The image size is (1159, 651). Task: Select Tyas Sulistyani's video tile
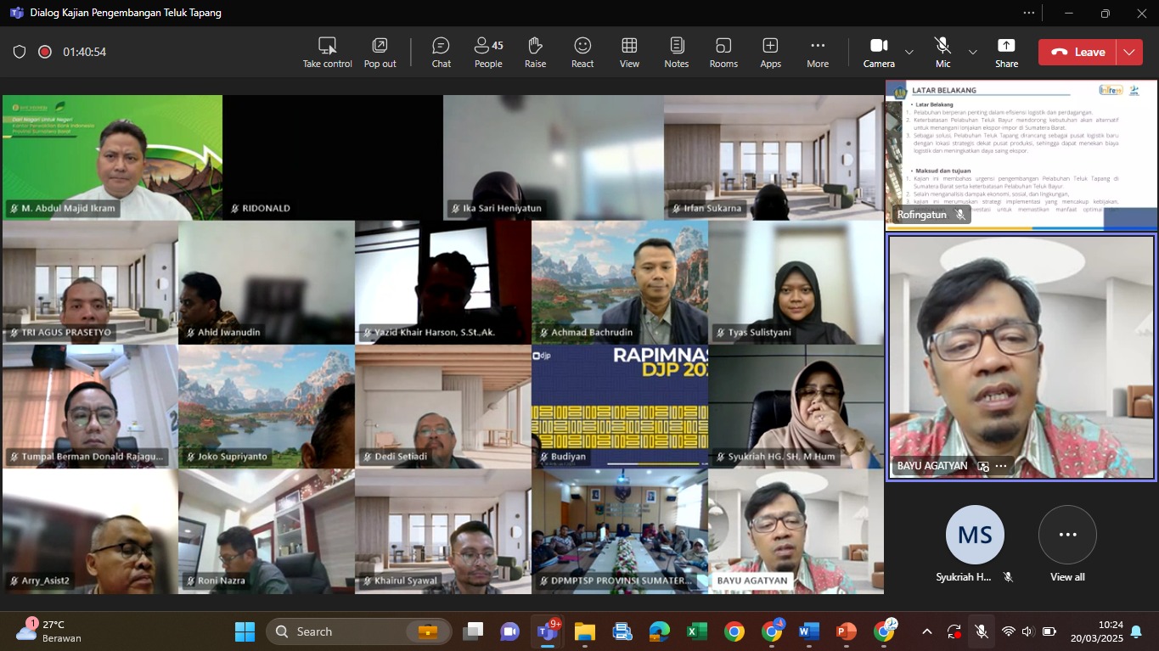(796, 283)
